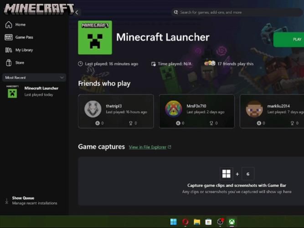Click the Windows key tile in captures panel
Image resolution: width=304 pixels, height=228 pixels.
click(x=226, y=174)
